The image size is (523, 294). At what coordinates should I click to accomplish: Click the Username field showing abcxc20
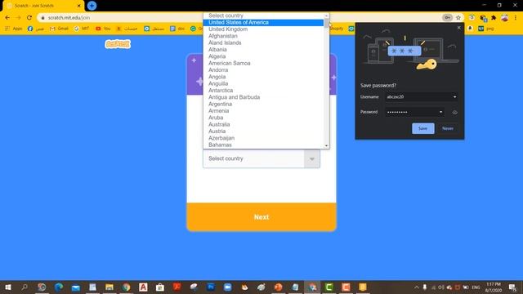point(422,97)
